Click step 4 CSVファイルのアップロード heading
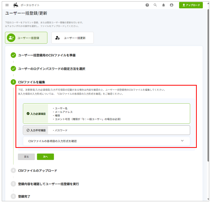The image size is (211, 202). pos(38,171)
